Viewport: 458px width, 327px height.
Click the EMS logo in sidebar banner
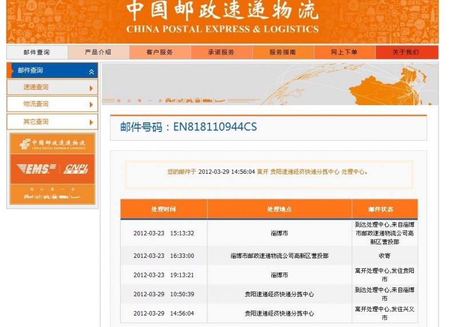pyautogui.click(x=36, y=169)
